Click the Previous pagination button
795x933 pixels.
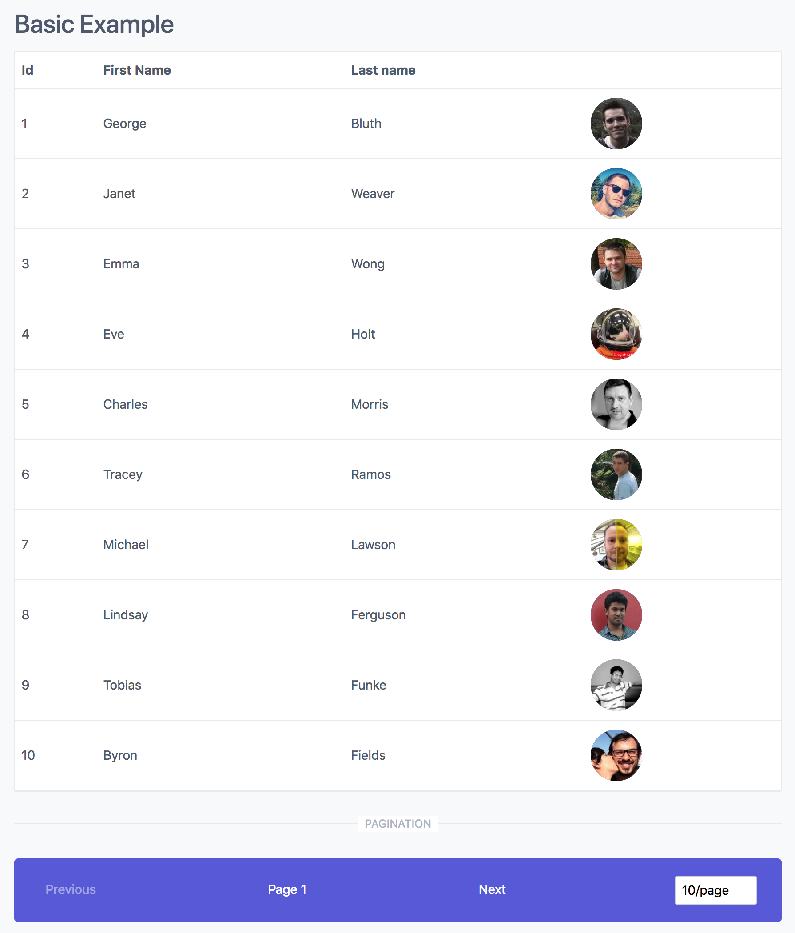[71, 890]
